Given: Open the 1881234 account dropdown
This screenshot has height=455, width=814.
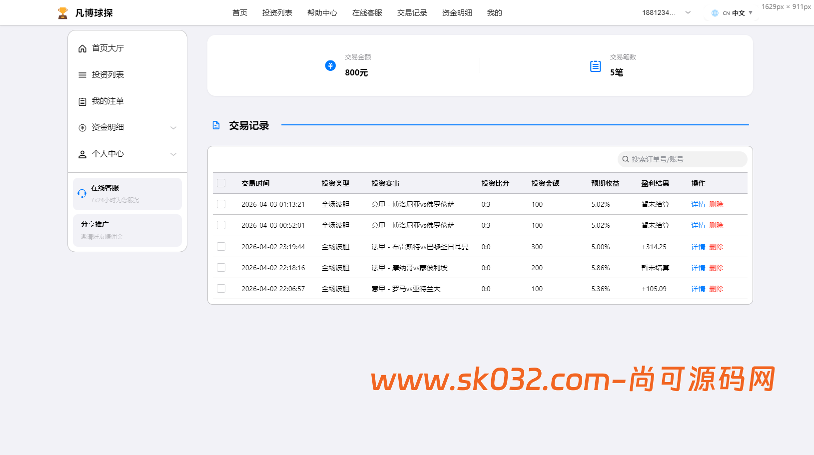Looking at the screenshot, I should click(x=665, y=12).
